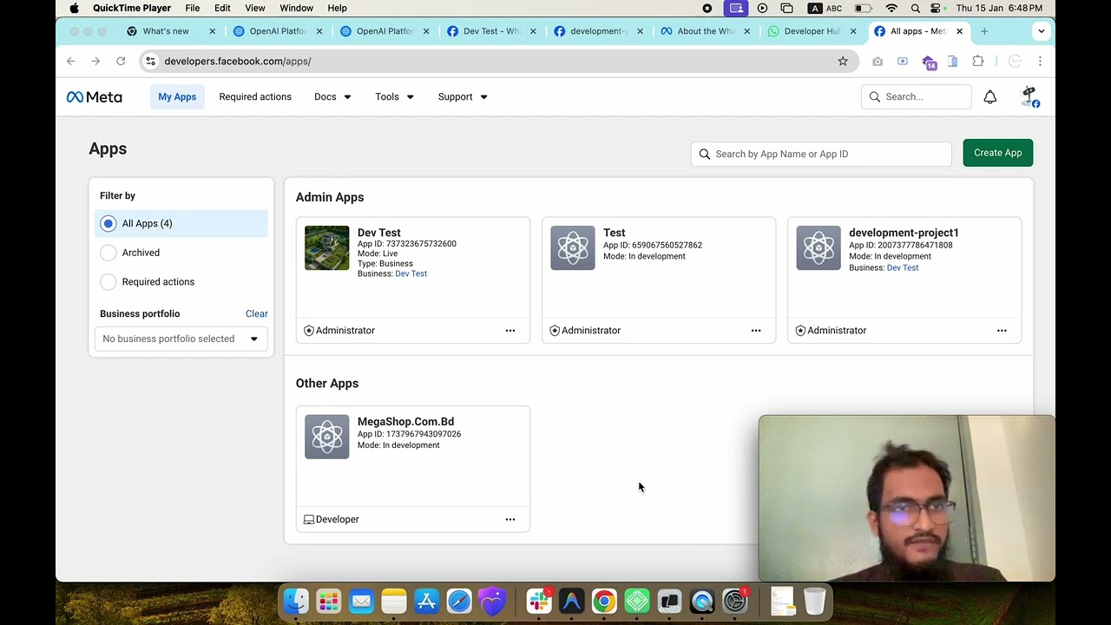Click the camera extension icon
Image resolution: width=1111 pixels, height=625 pixels.
pos(878,61)
